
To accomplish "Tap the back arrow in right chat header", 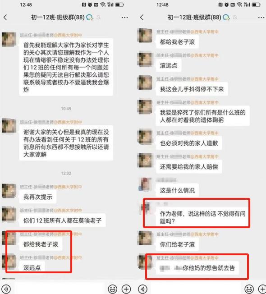I will click(x=142, y=18).
